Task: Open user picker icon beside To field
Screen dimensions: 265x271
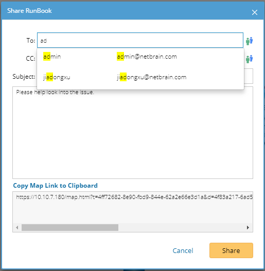Action: click(249, 41)
